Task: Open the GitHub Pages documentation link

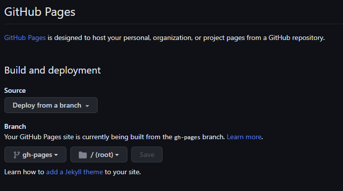Action: pyautogui.click(x=25, y=38)
